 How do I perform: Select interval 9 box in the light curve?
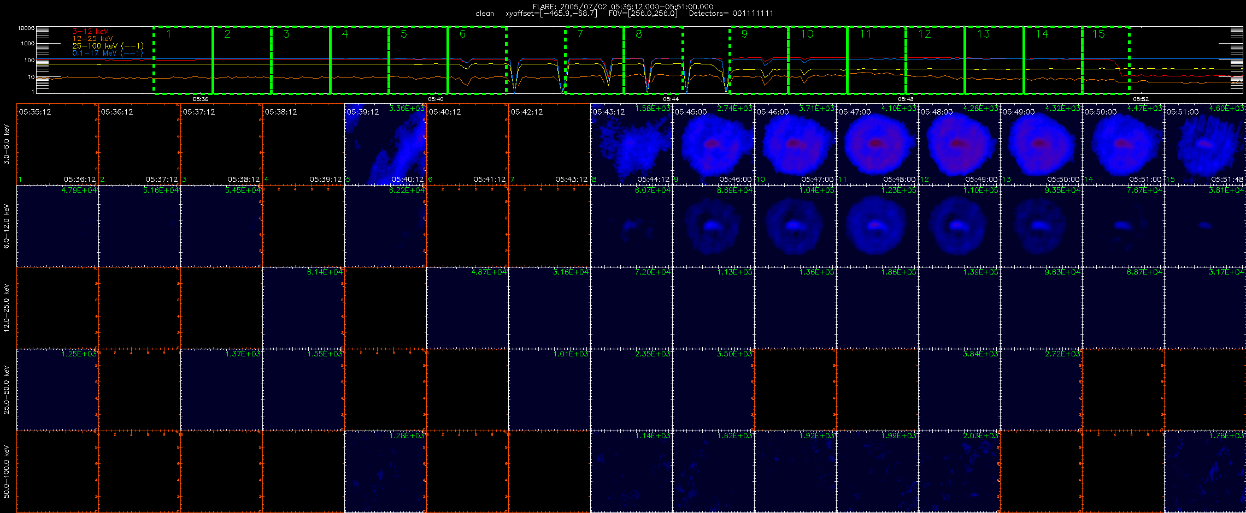click(x=759, y=60)
